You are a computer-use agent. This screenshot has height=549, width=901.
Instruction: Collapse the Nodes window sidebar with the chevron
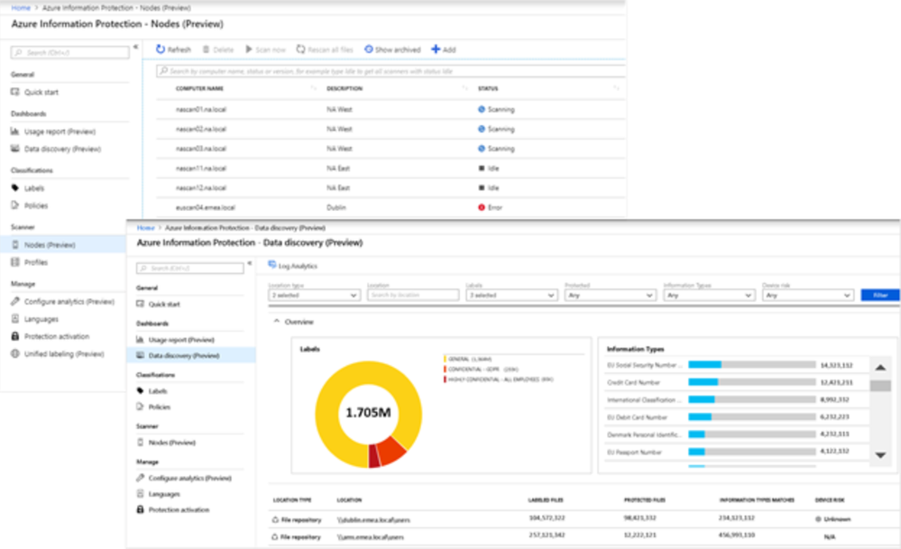click(135, 47)
